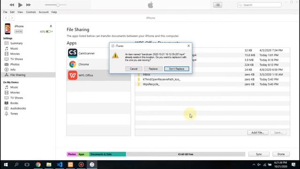Select Info in the sidebar
Viewport: 300px width, 169px height.
click(13, 69)
